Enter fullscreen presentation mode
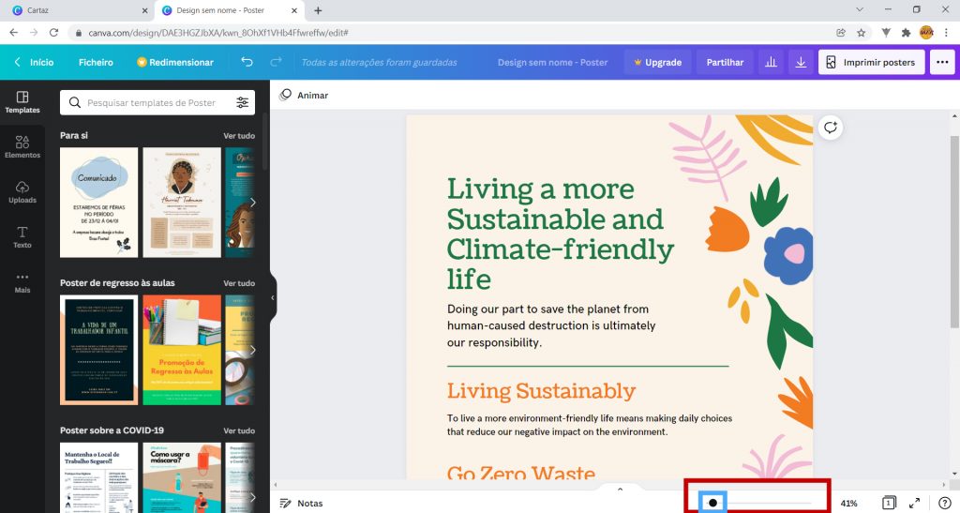Image resolution: width=960 pixels, height=513 pixels. tap(915, 503)
